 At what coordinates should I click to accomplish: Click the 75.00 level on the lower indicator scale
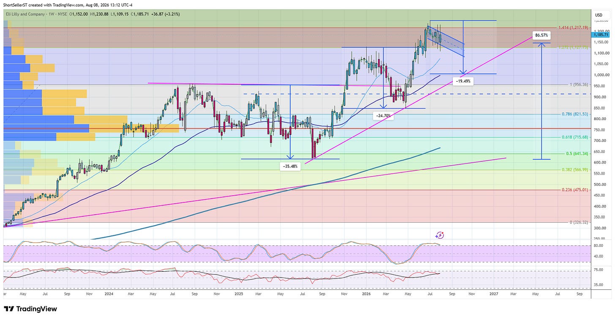(598, 270)
